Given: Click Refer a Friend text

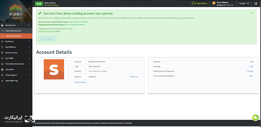Looking at the screenshot, I should click(50, 3).
